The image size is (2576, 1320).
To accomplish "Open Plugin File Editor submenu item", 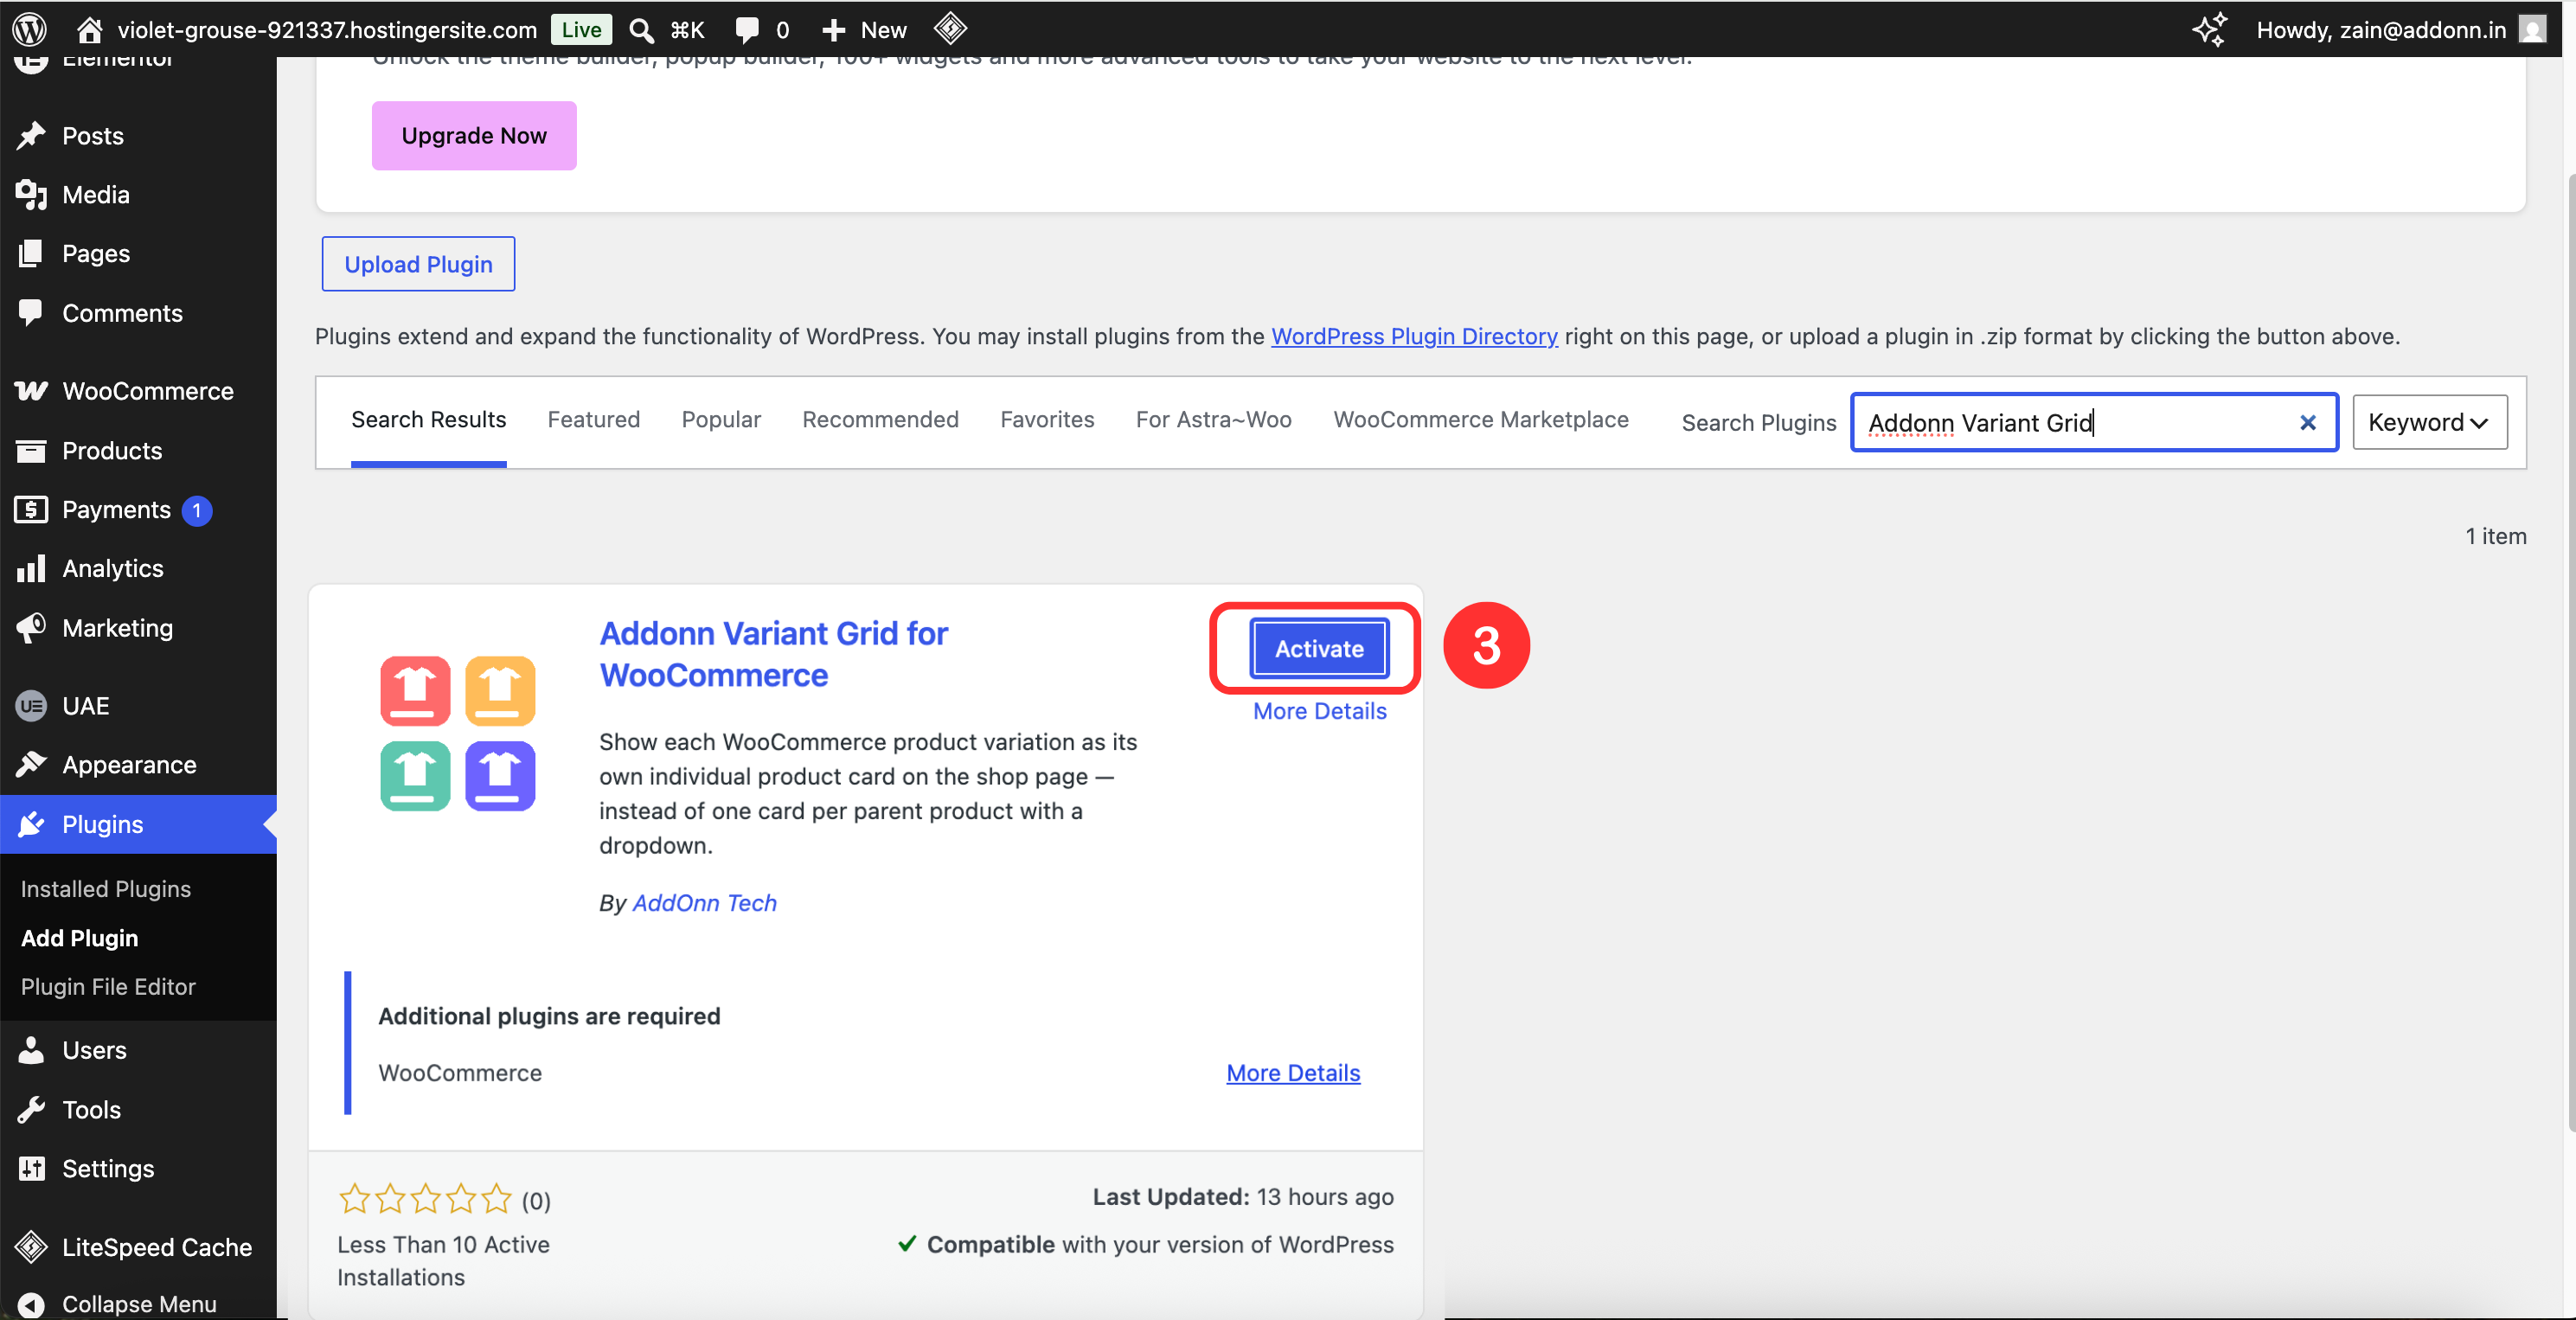I will click(x=108, y=986).
